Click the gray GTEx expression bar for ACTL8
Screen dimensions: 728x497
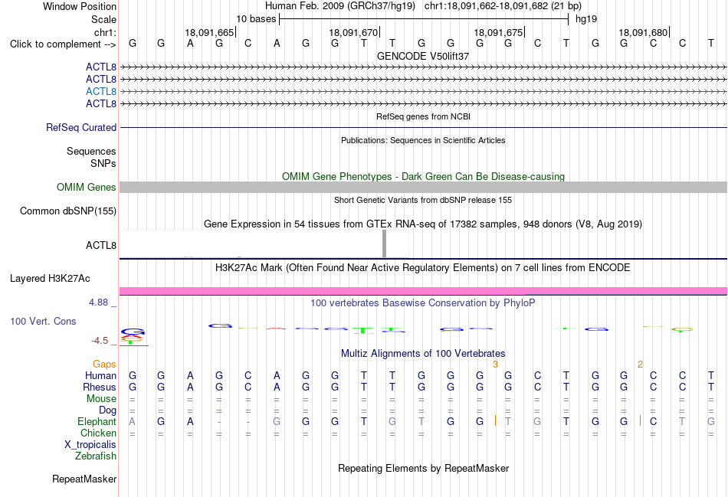tap(384, 244)
